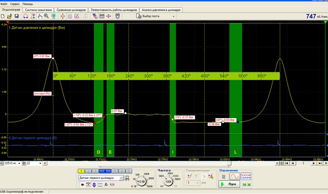Activate the magnifier zoom tool
The width and height of the screenshot is (328, 194).
(46, 16)
